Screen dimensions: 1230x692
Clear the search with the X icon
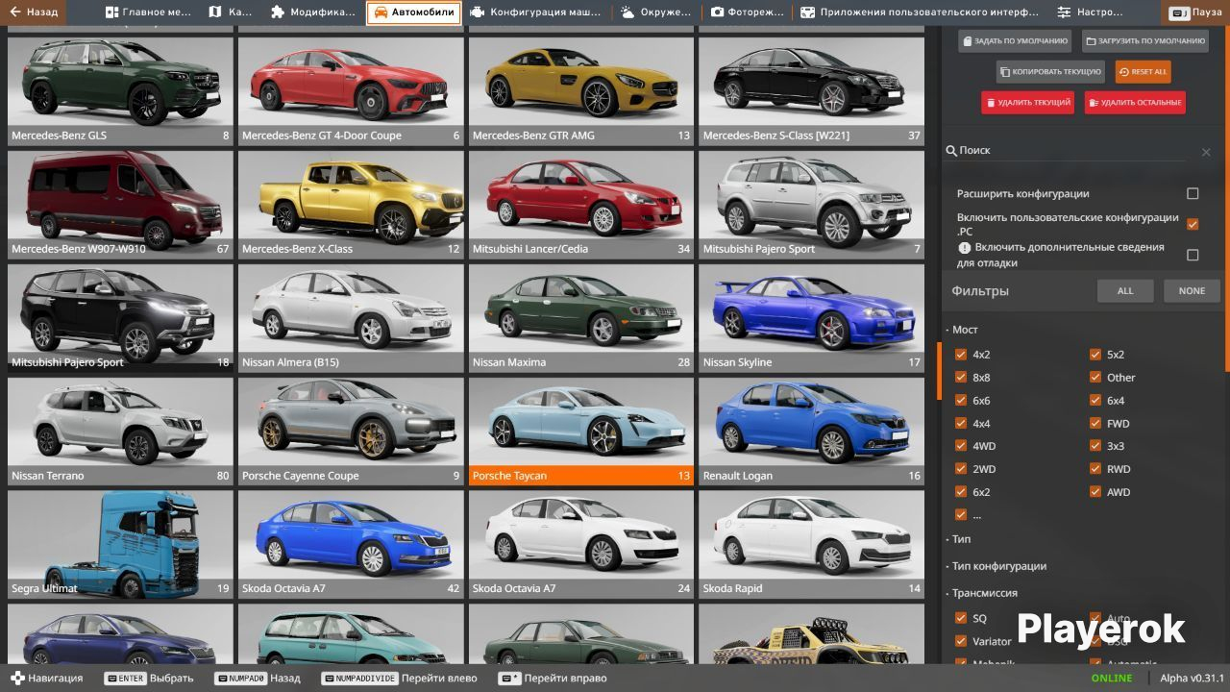(1206, 152)
